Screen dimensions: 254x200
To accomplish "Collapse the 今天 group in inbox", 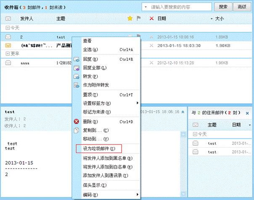I will (x=8, y=28).
